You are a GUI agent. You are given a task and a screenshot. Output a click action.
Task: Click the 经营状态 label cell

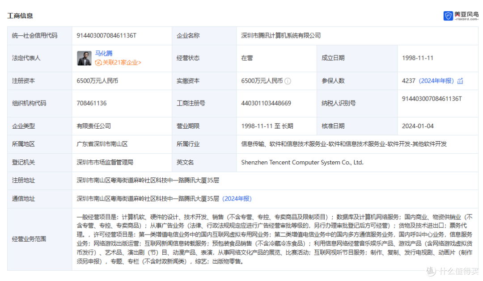[204, 59]
